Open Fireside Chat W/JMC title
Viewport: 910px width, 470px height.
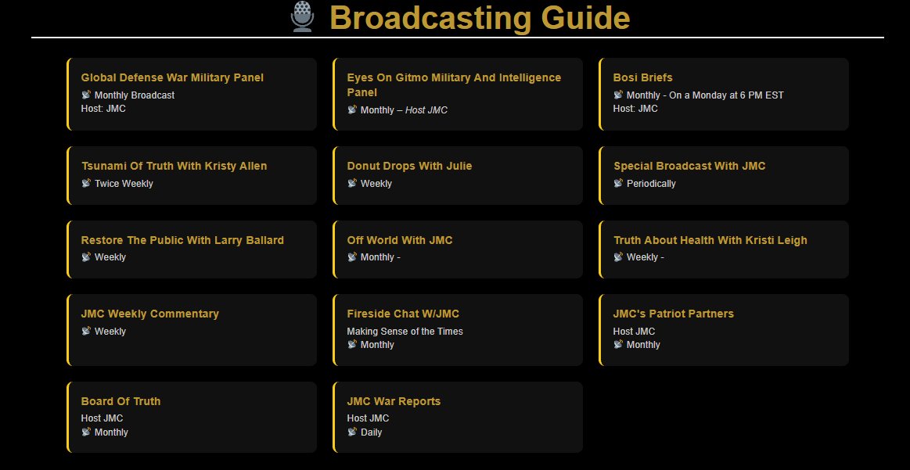(x=403, y=314)
